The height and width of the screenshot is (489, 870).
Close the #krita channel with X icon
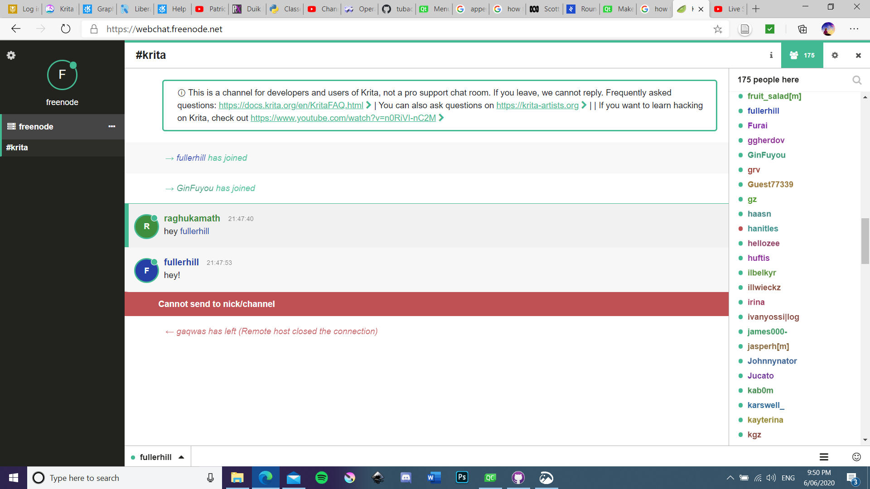click(x=858, y=55)
